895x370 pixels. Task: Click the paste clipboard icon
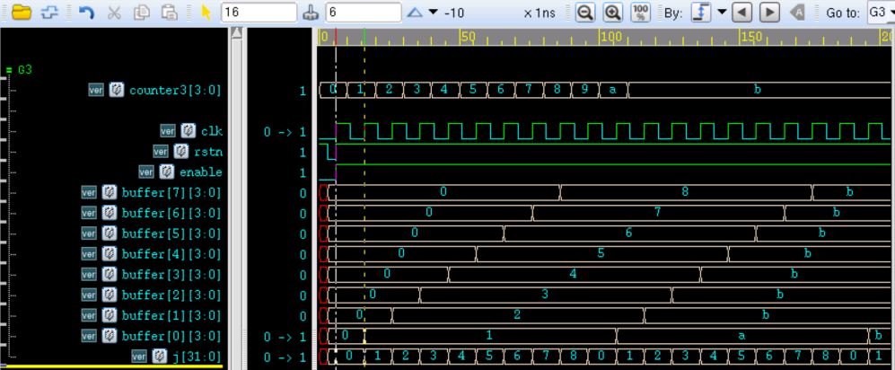(169, 13)
